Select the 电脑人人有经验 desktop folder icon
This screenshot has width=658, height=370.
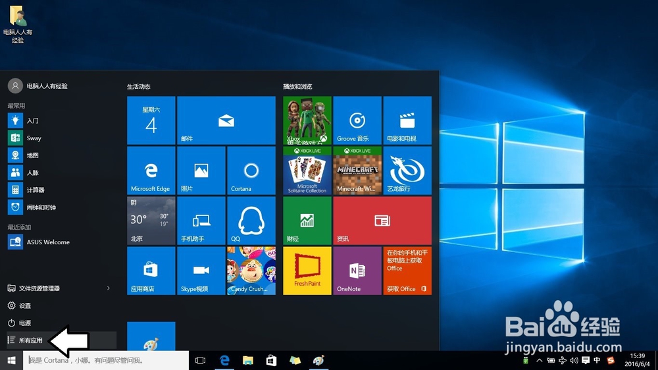tap(18, 25)
